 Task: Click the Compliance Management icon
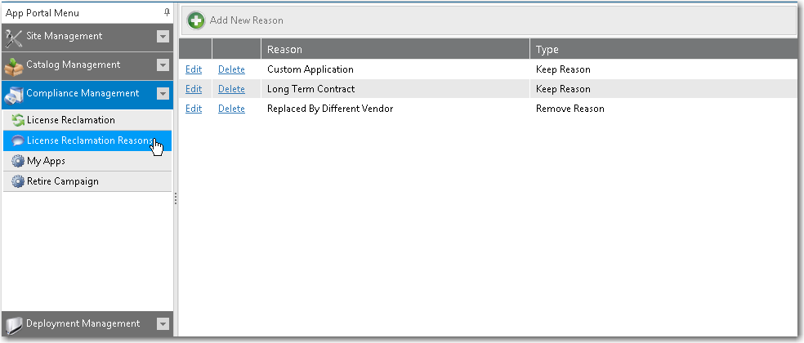[x=14, y=94]
